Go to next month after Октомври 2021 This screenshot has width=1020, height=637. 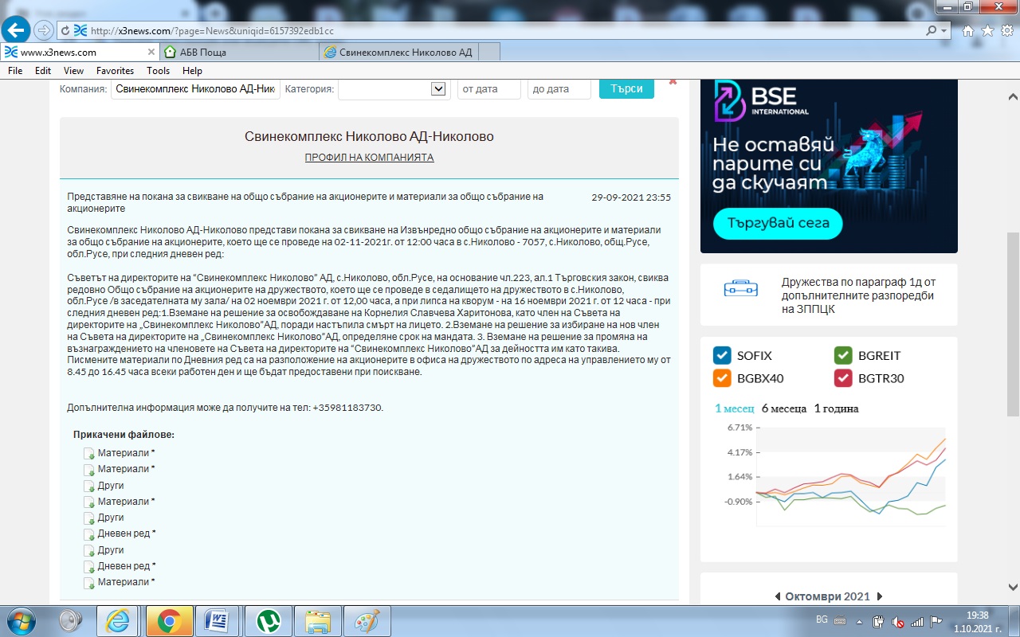(x=881, y=596)
